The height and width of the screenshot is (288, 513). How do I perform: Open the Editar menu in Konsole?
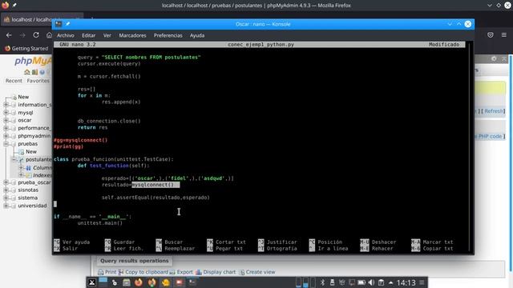pyautogui.click(x=88, y=35)
